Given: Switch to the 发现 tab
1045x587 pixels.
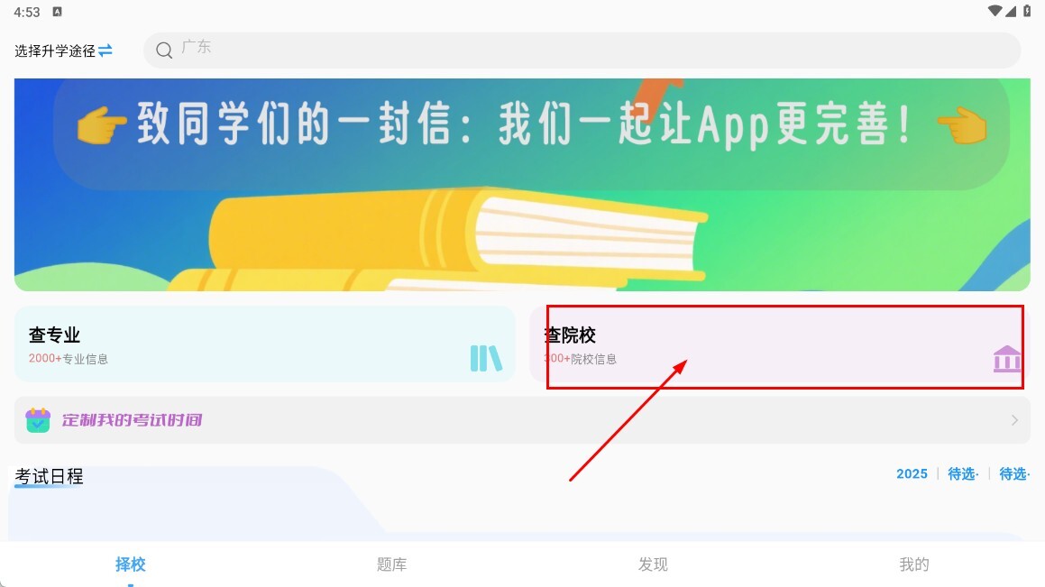Looking at the screenshot, I should [653, 564].
